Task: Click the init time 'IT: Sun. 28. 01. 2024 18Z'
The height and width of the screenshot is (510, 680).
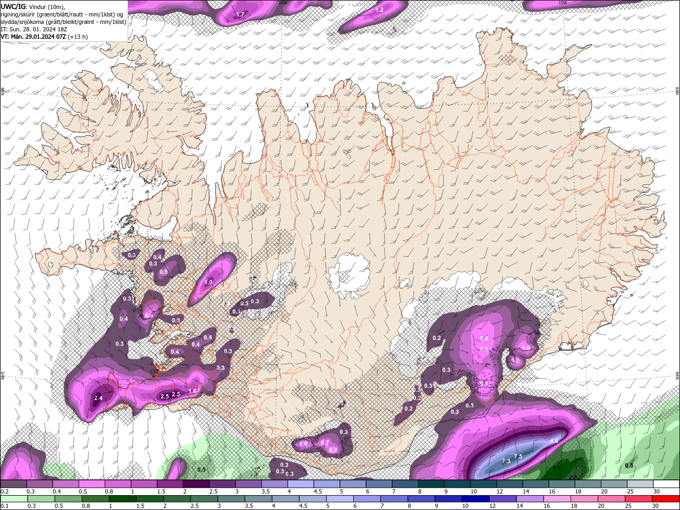Action: [35, 29]
